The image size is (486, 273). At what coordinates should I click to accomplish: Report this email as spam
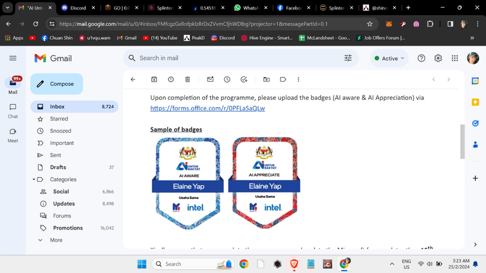click(171, 80)
